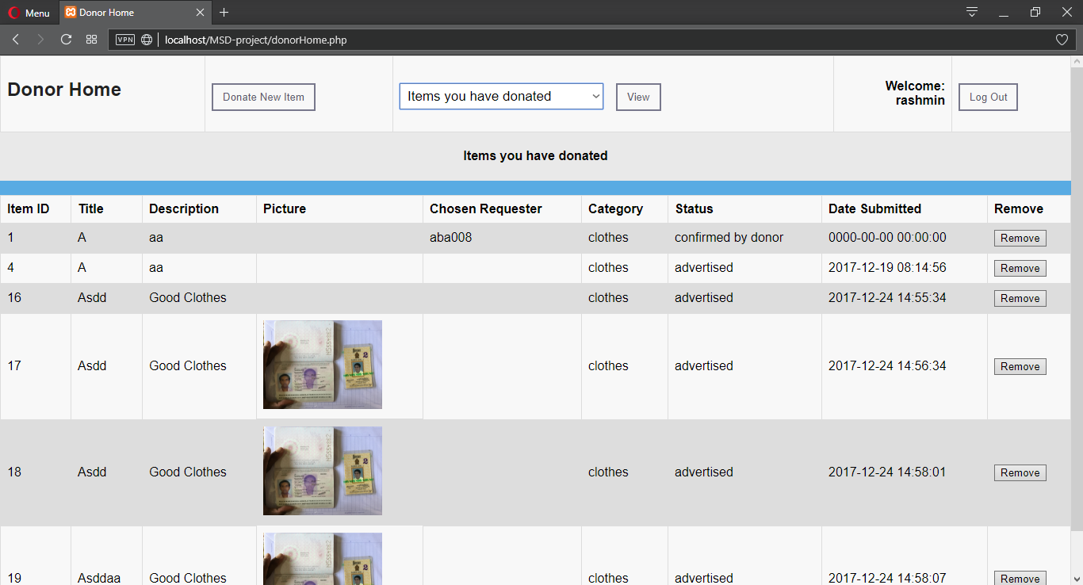
Task: Expand the 'Items you have donated' dropdown
Action: pos(501,97)
